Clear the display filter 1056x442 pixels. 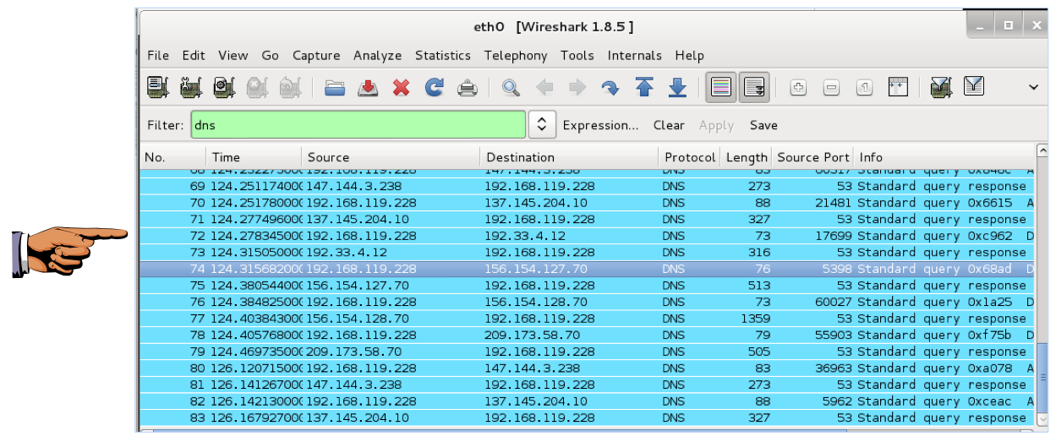pos(669,125)
